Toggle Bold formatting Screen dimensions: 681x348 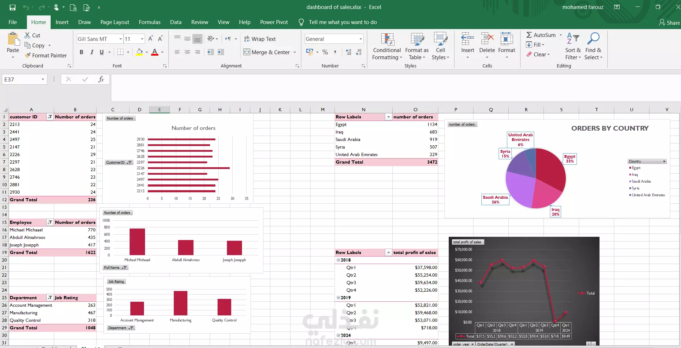[x=81, y=52]
